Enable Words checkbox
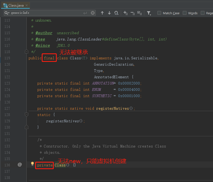This screenshot has height=182, width=213. point(185,13)
